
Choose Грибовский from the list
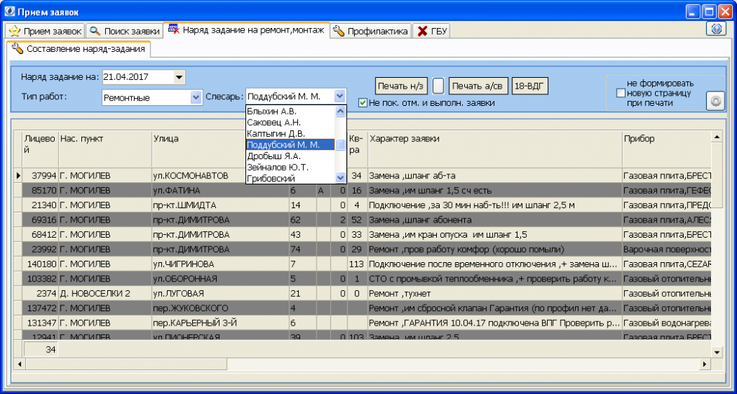pos(290,178)
